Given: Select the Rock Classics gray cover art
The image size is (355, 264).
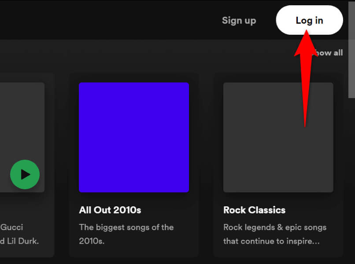Looking at the screenshot, I should pyautogui.click(x=278, y=137).
